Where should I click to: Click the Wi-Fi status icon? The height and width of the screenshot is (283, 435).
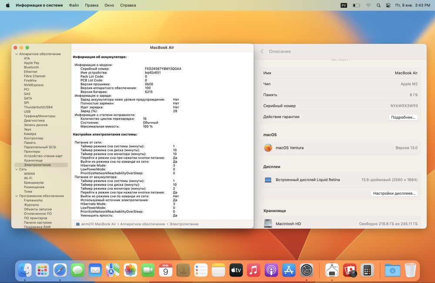click(368, 5)
